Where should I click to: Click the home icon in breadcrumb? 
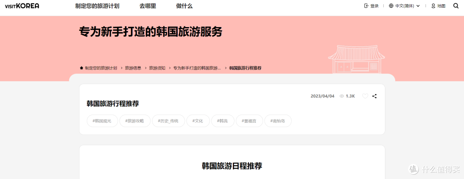(x=81, y=68)
